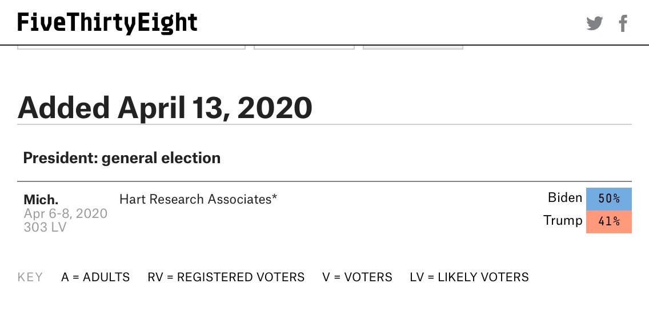Select Trump's orange 41% result box
The height and width of the screenshot is (336, 649).
point(609,221)
